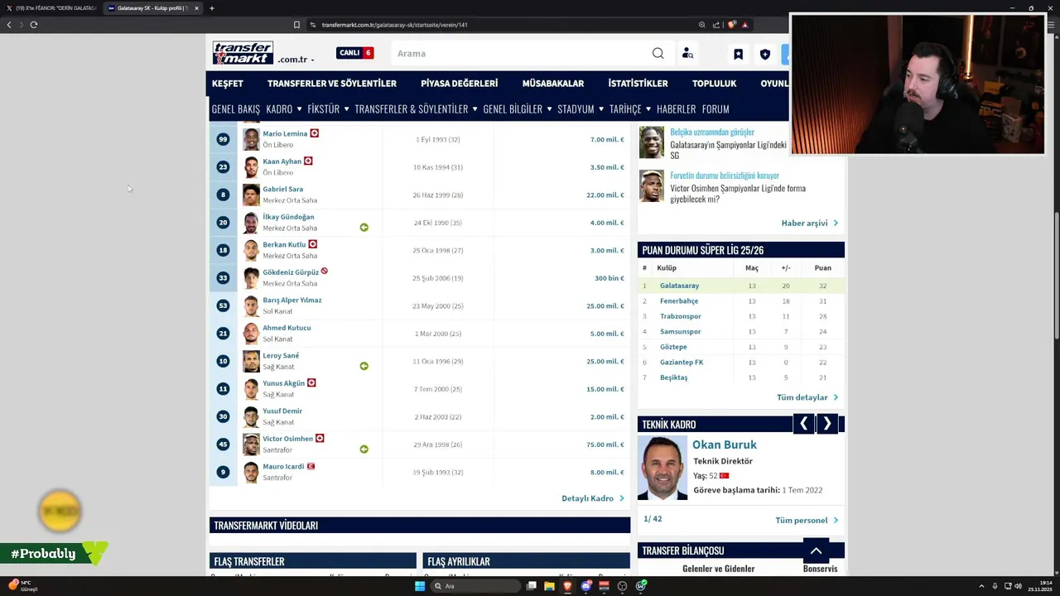Click the magnifier search icon

(x=658, y=53)
